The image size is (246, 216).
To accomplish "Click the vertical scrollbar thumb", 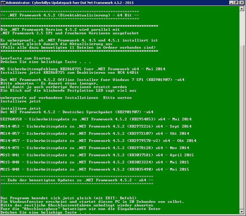I will pos(242,128).
